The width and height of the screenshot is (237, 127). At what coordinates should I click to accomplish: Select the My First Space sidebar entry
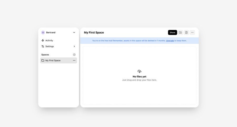click(x=53, y=60)
